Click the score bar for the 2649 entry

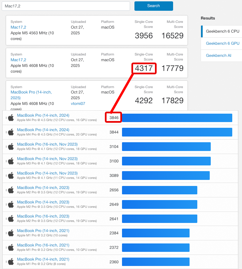[x=159, y=204]
